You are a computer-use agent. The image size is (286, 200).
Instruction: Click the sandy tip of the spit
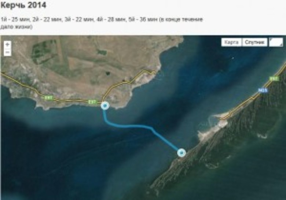point(217,116)
